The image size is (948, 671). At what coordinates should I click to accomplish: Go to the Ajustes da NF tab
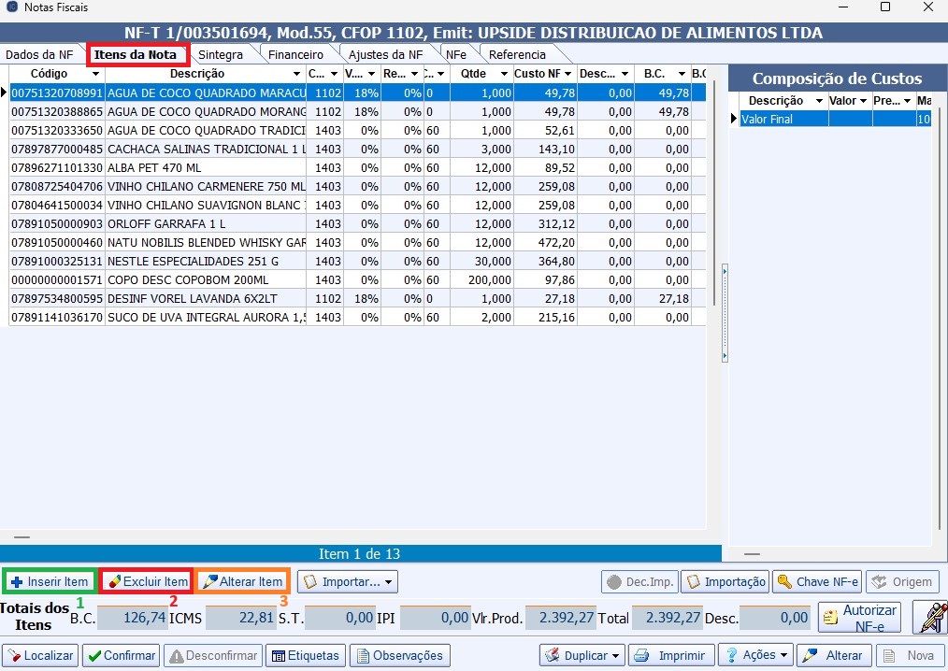tap(385, 54)
